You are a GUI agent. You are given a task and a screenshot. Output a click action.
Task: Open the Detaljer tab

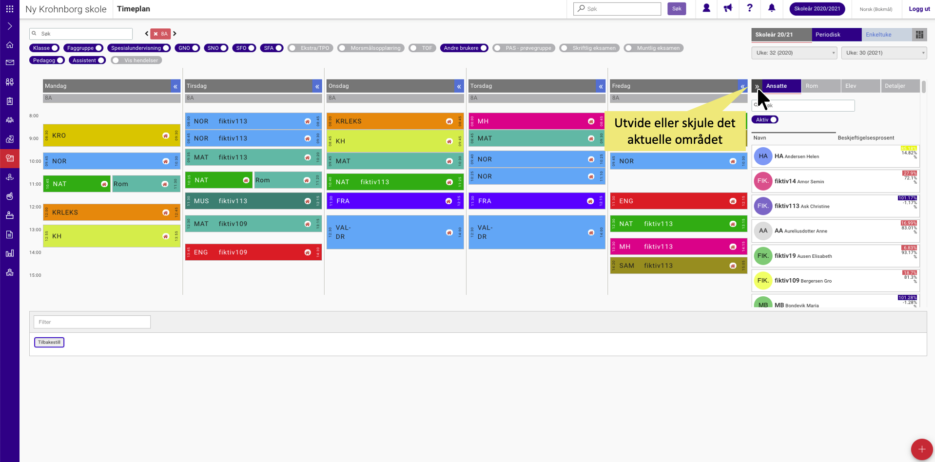pos(900,86)
